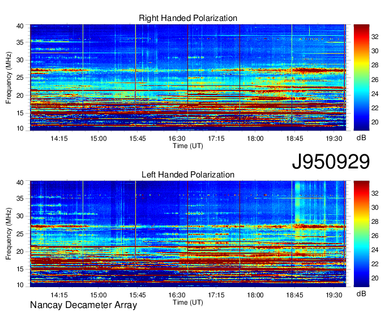The image size is (385, 312).
Task: Click "Frequency (MHz)" axis label of Right Handed plot
Action: pos(8,77)
